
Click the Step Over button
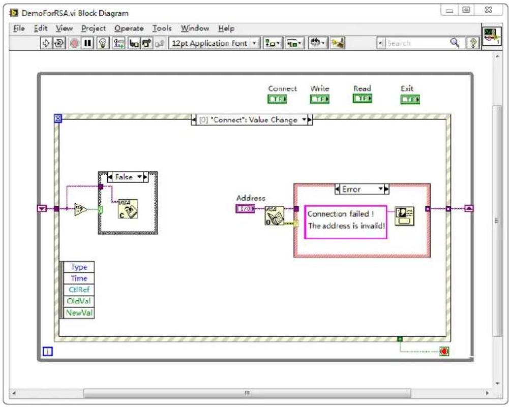coord(147,43)
